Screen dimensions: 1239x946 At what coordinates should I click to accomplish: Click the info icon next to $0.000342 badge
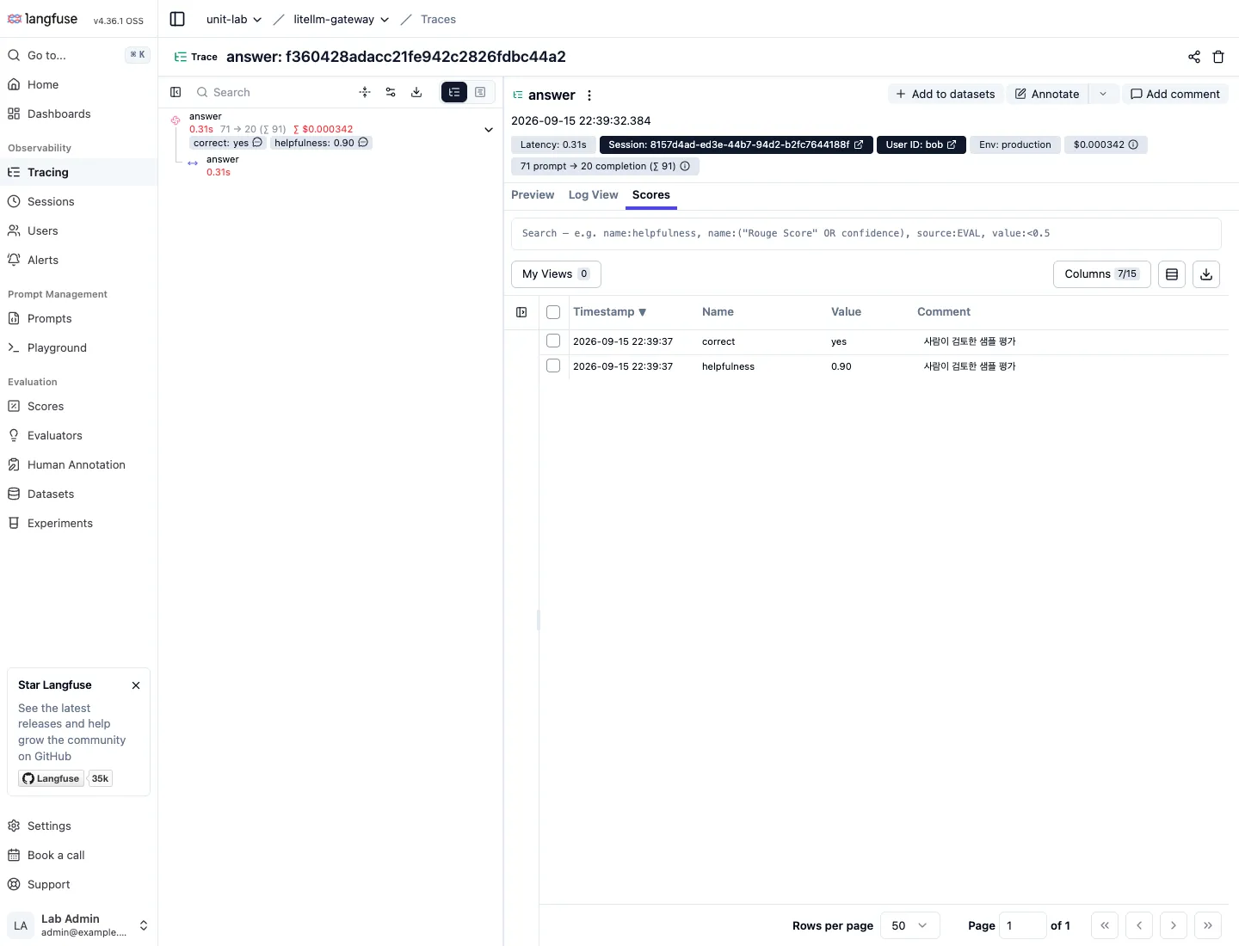click(1133, 144)
